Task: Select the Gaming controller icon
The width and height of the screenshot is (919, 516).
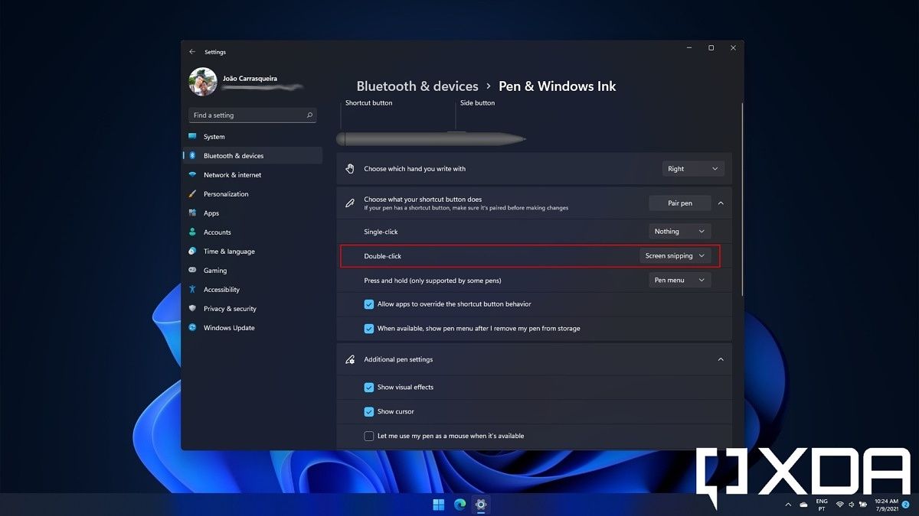Action: pos(193,270)
